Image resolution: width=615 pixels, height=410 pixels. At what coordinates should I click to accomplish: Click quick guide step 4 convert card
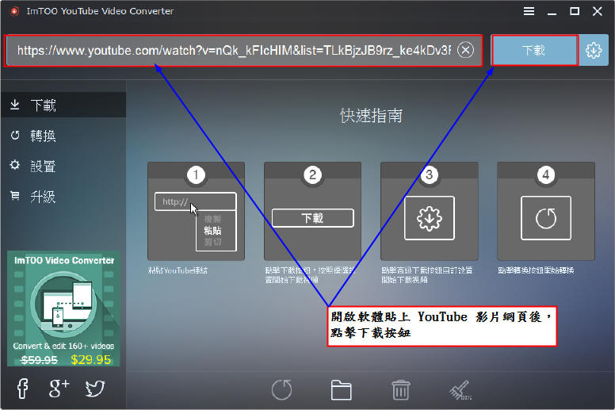pos(545,210)
